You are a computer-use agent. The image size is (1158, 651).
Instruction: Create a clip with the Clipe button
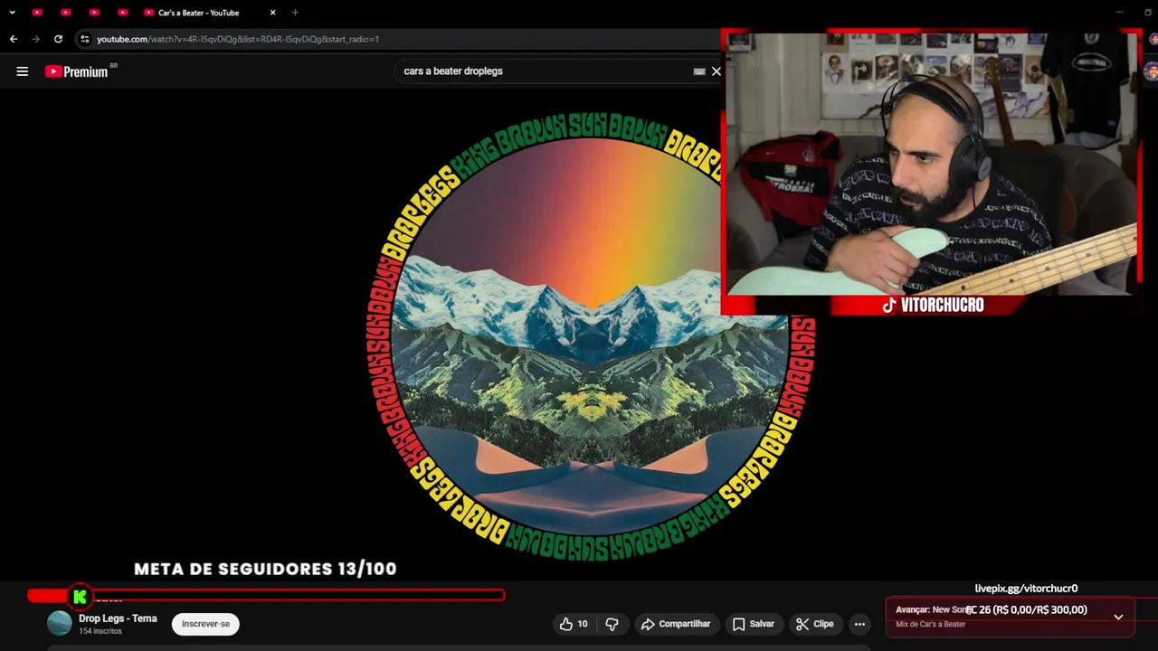pos(815,624)
